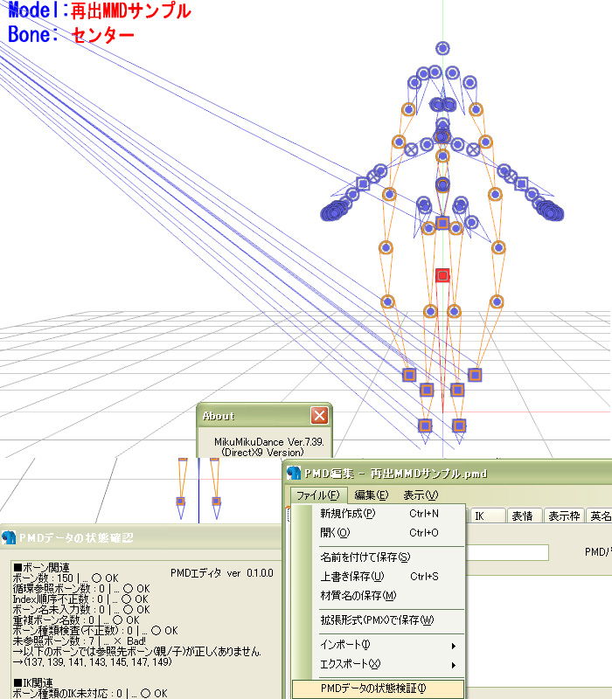Click the MikuMikuDance Ver.7.39 text
The image size is (612, 699).
click(x=269, y=442)
